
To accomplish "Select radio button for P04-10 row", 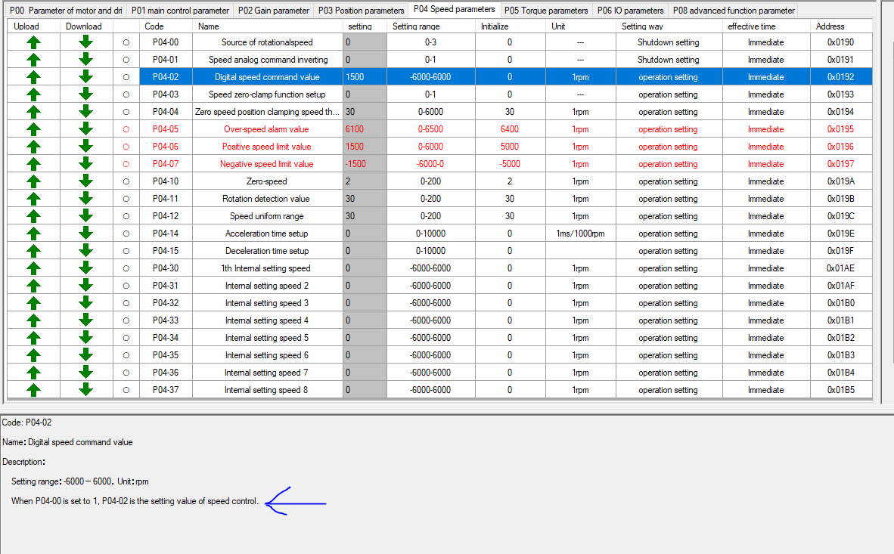I will [126, 181].
